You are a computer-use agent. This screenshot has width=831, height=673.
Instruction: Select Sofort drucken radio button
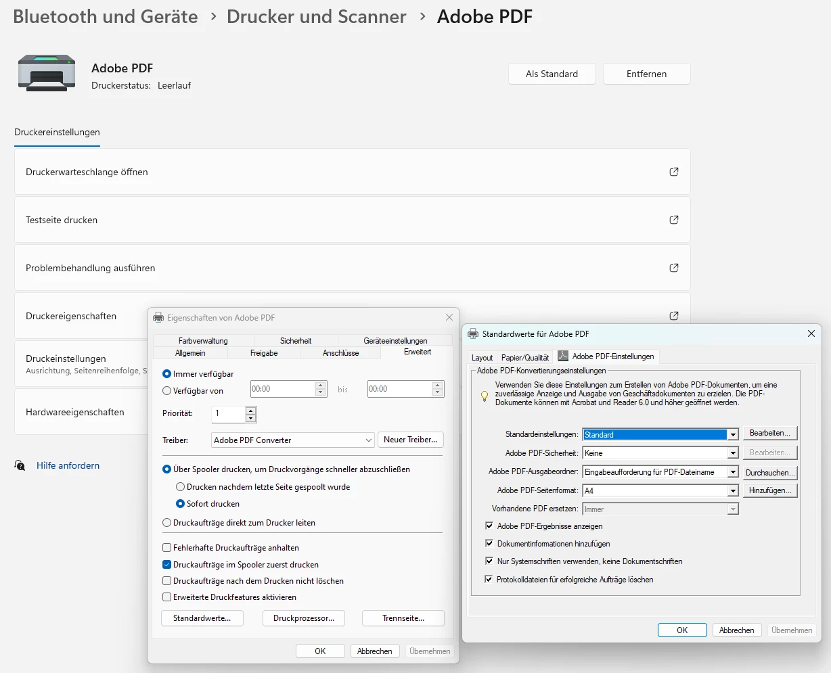[180, 503]
